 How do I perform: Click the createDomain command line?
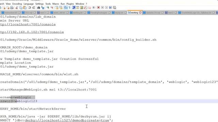coord(109,82)
